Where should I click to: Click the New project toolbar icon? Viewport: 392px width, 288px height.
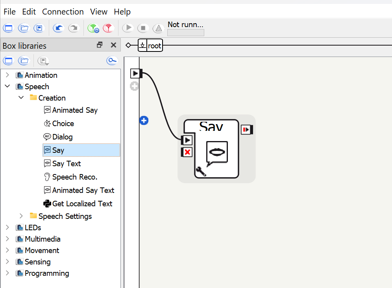tap(8, 28)
